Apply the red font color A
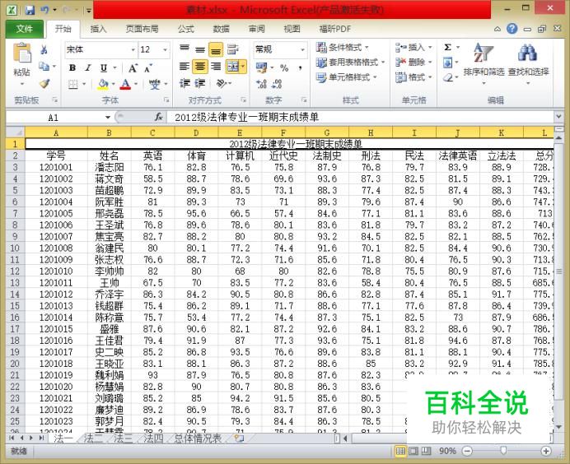Image resolution: width=570 pixels, height=464 pixels. [125, 84]
